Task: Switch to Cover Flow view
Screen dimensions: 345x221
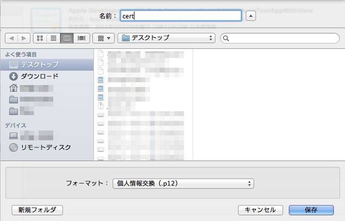Action: pyautogui.click(x=82, y=38)
